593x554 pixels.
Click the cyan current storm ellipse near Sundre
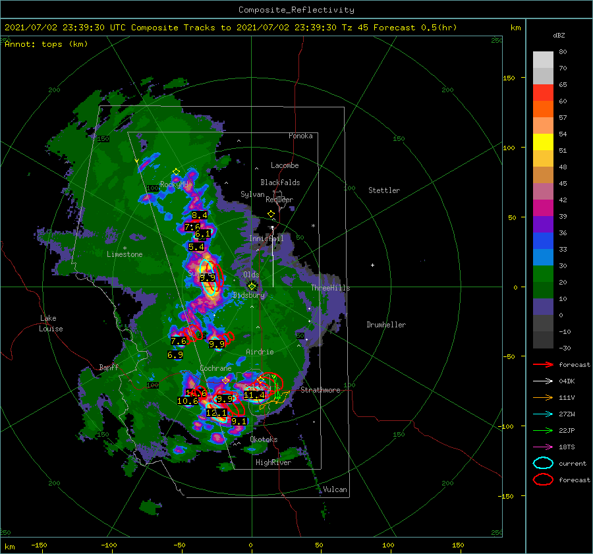click(x=208, y=277)
